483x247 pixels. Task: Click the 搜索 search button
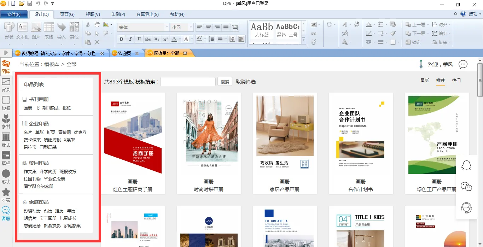pos(225,82)
